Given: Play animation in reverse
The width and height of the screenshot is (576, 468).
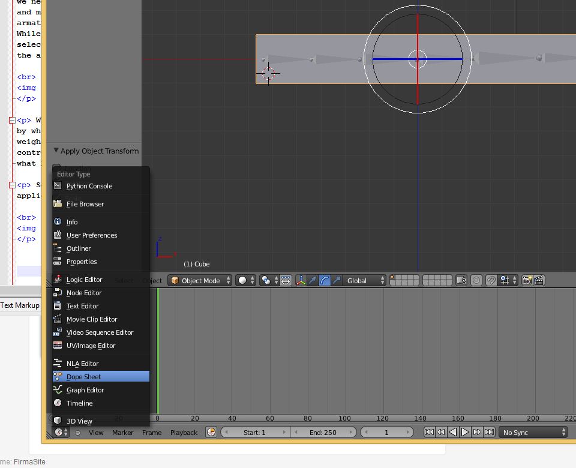Looking at the screenshot, I should click(x=453, y=432).
